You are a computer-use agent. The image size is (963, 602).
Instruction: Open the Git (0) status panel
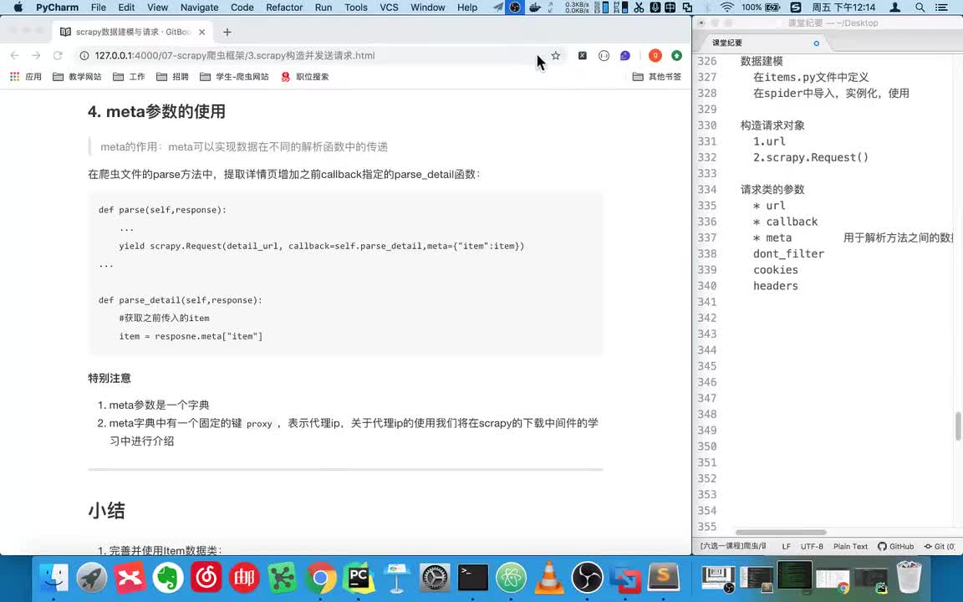(940, 546)
